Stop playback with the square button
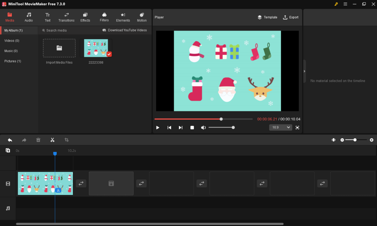 192,128
